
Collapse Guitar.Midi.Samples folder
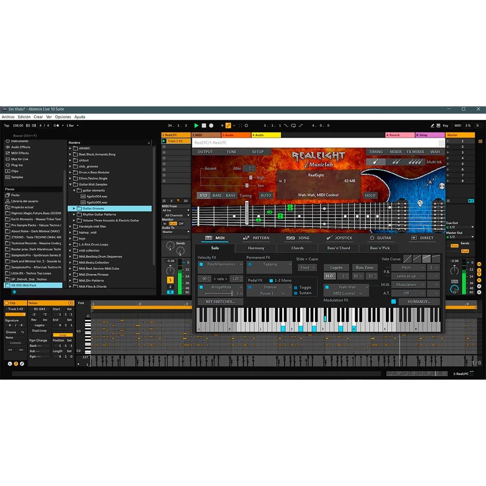click(70, 185)
